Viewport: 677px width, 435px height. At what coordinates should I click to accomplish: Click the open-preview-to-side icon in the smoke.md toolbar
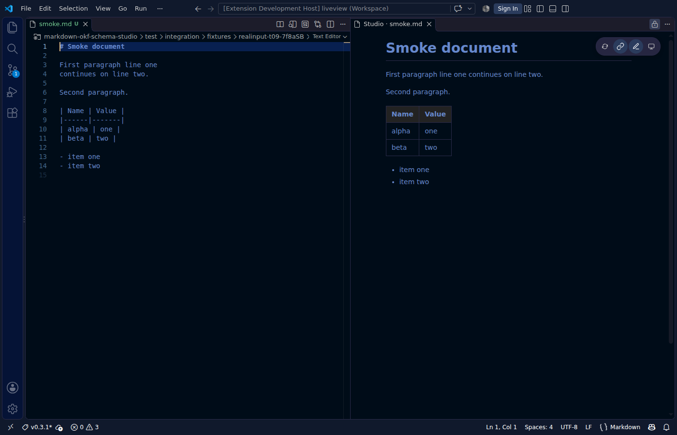pyautogui.click(x=293, y=24)
